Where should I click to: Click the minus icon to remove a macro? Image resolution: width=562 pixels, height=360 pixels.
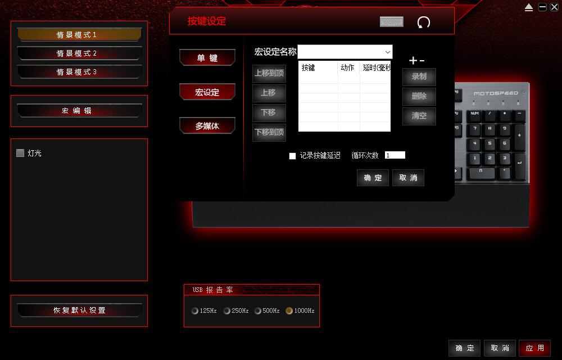tap(422, 61)
